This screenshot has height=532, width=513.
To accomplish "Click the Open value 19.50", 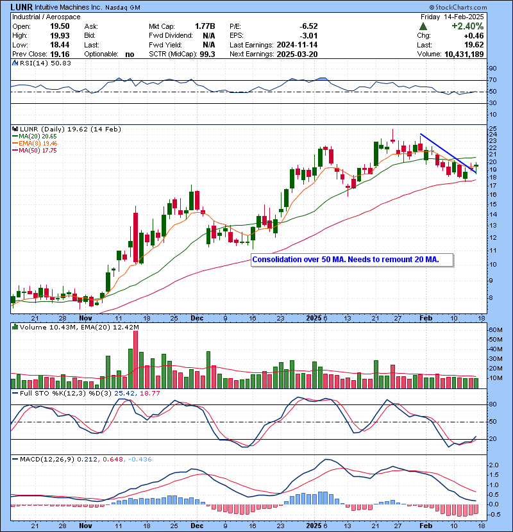I will pos(60,26).
